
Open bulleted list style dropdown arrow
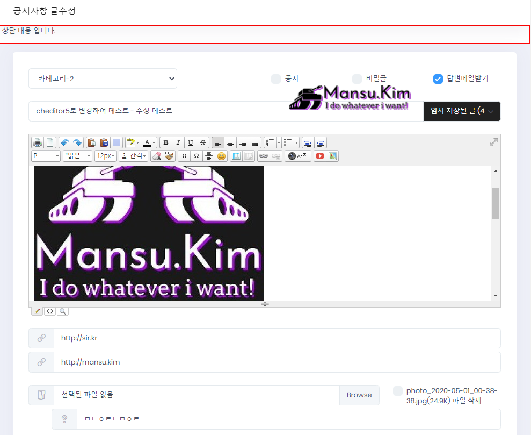coord(297,142)
